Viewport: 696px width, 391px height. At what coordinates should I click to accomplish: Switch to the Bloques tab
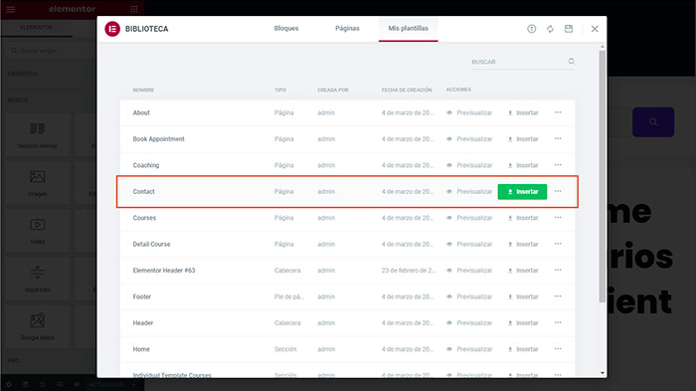point(286,29)
